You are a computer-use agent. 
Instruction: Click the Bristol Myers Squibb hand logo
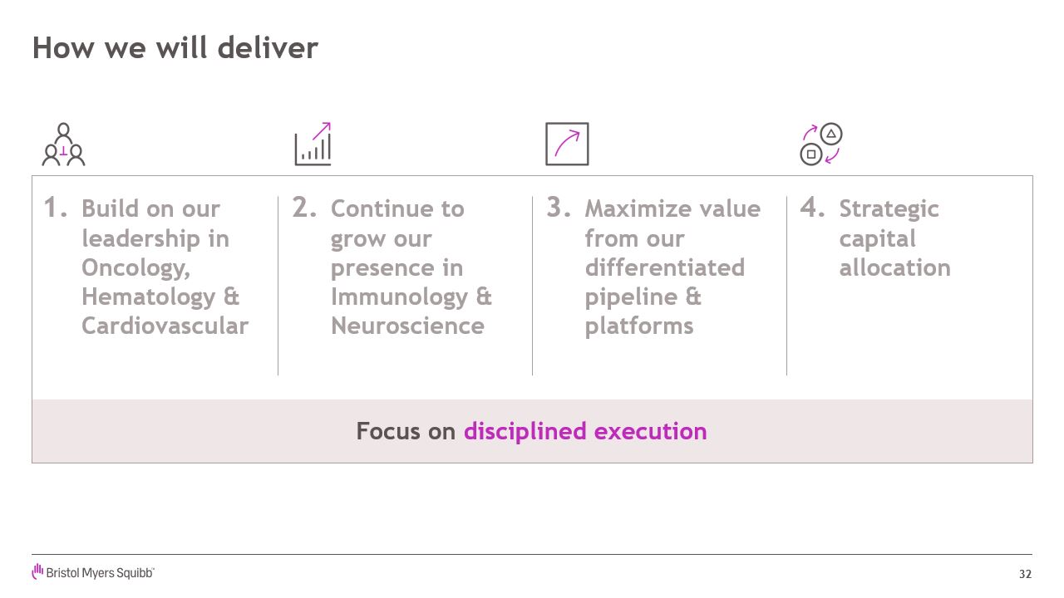pyautogui.click(x=37, y=571)
